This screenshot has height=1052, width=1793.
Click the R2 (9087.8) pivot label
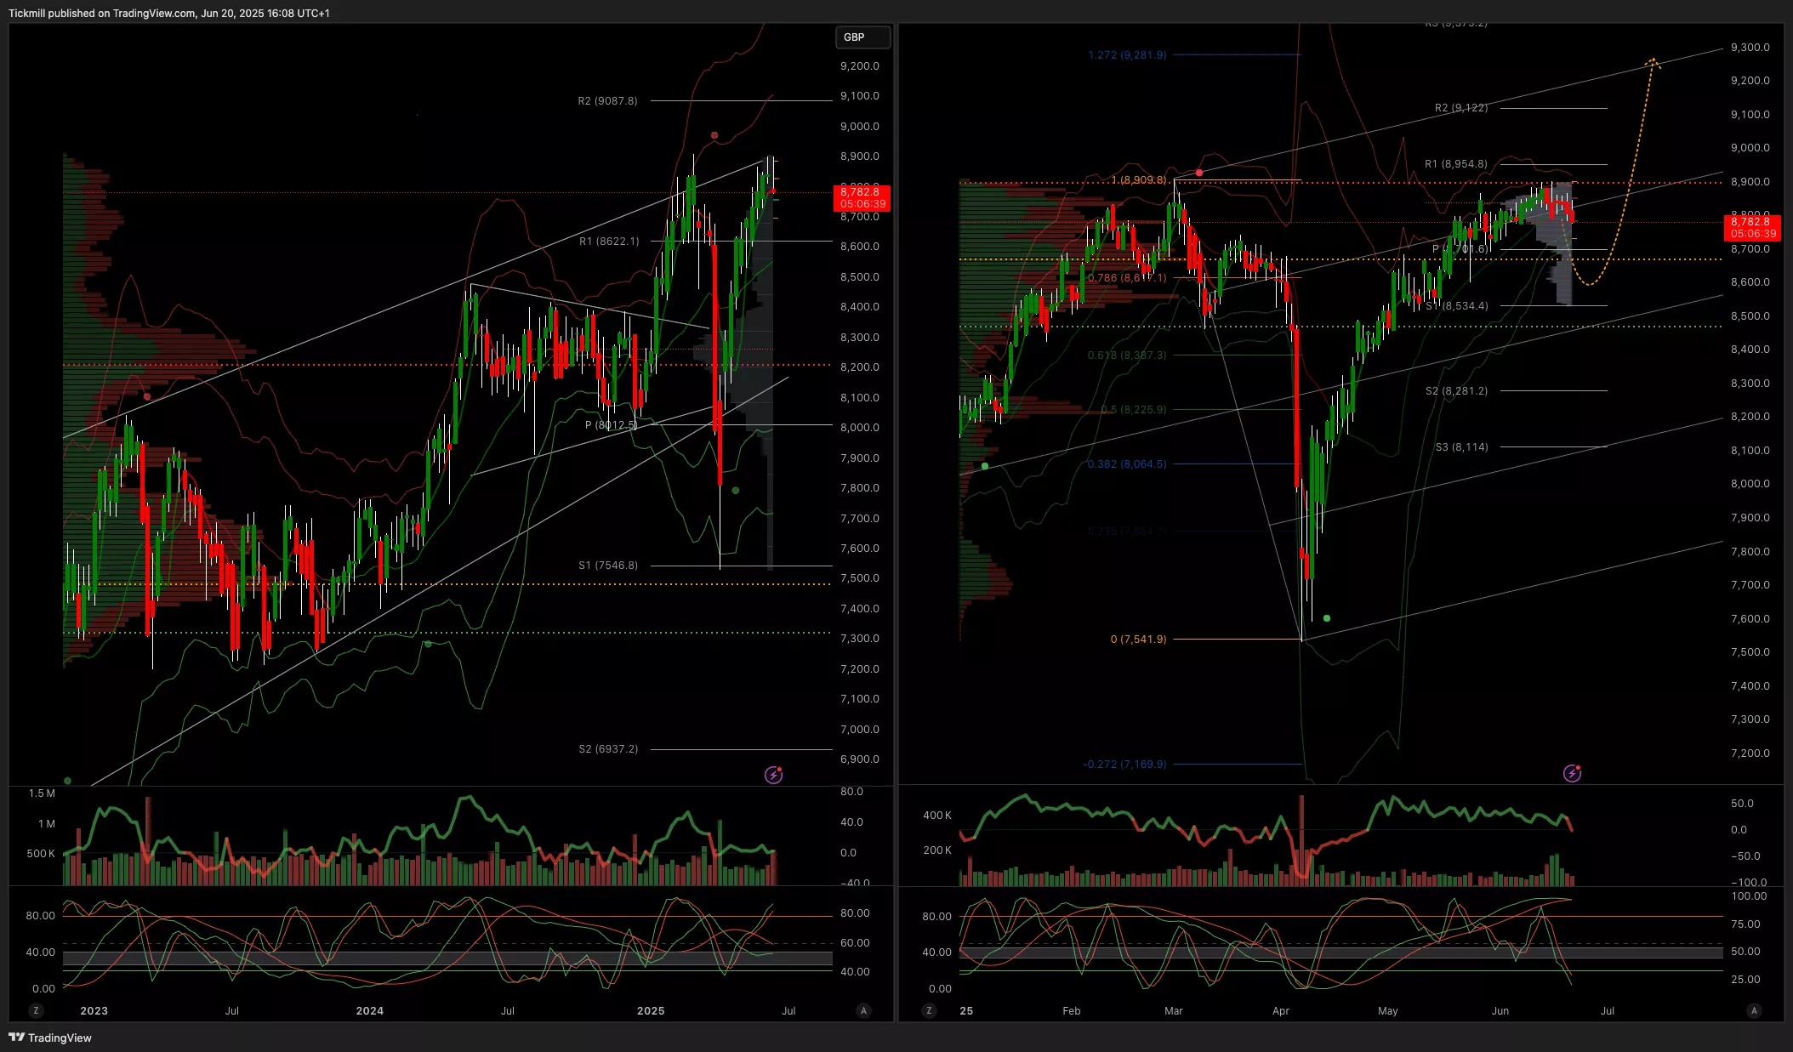click(607, 101)
